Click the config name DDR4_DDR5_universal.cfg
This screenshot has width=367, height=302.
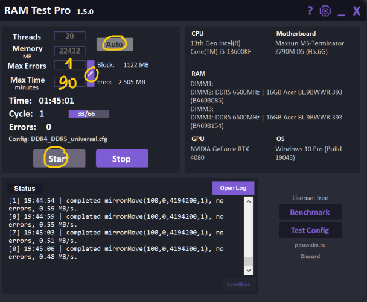[69, 139]
